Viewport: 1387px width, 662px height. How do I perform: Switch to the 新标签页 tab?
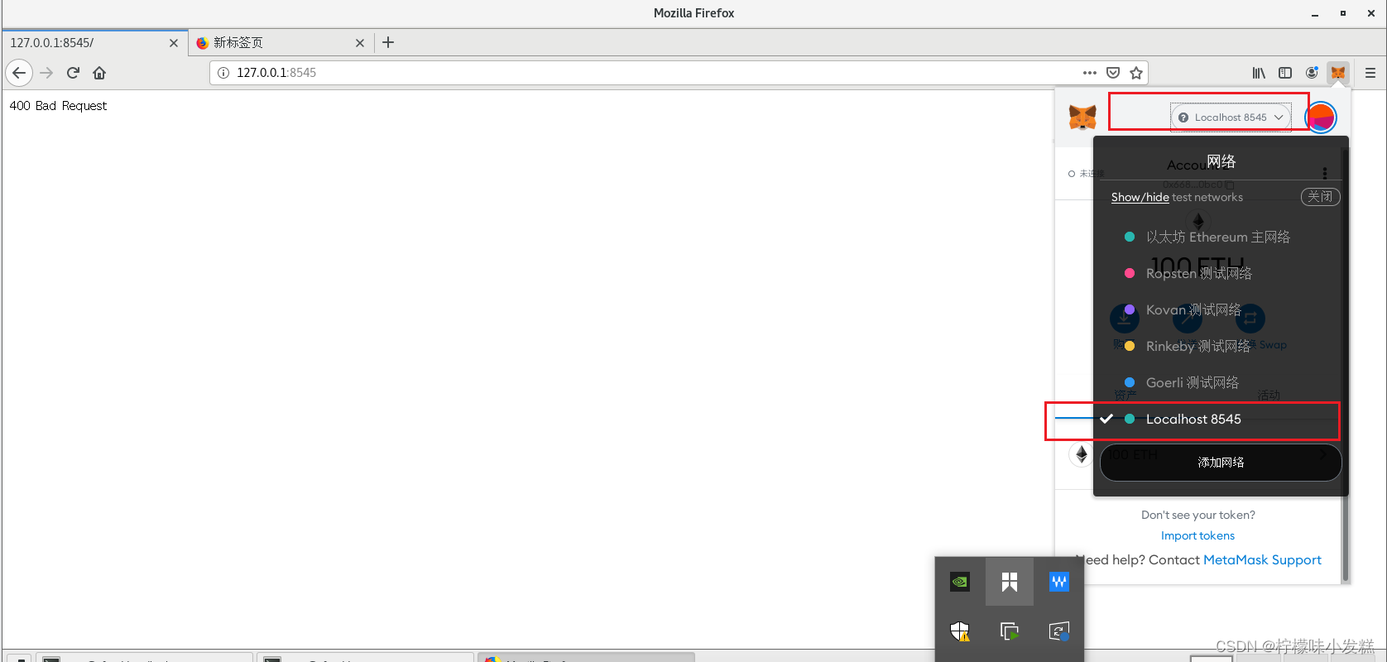pos(281,43)
